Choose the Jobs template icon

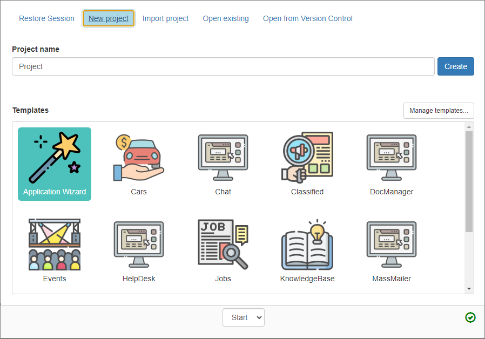(x=223, y=245)
